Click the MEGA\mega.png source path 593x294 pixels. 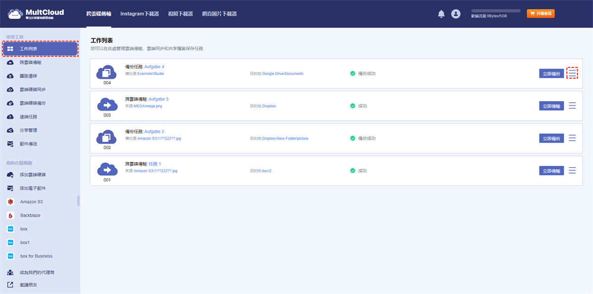click(x=148, y=106)
